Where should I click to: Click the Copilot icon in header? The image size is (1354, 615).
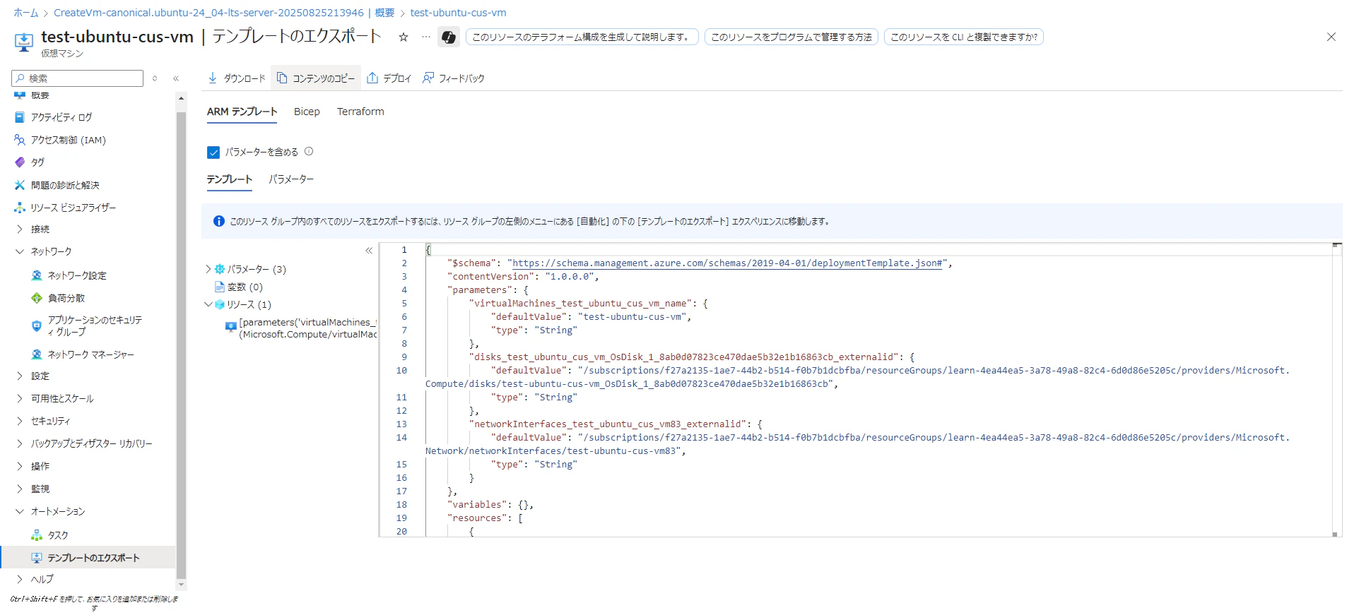[449, 37]
